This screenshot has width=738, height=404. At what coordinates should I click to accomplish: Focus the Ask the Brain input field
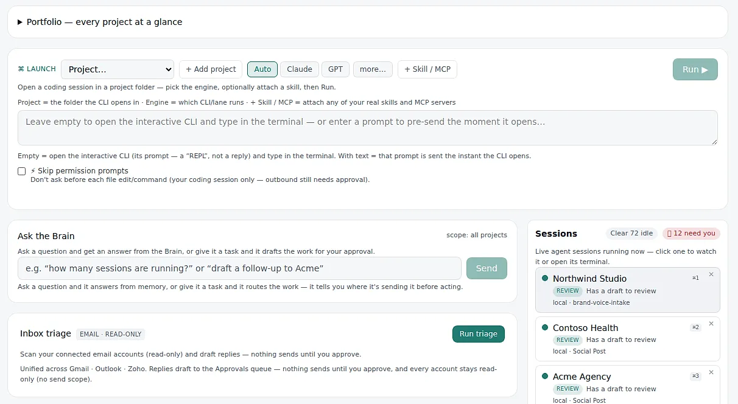click(x=239, y=268)
